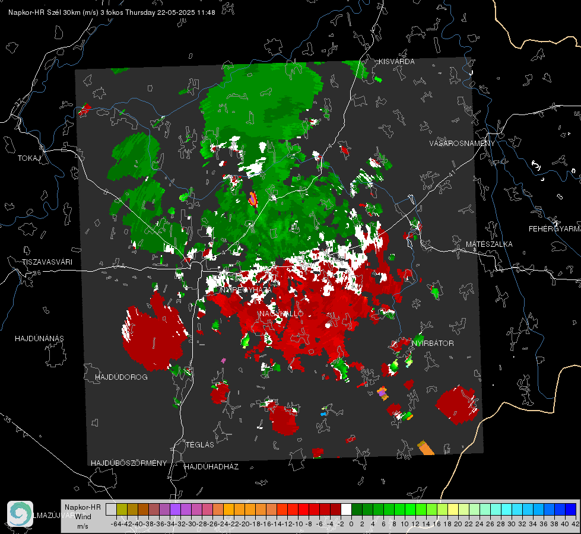Select the HAJDÚBÖSZÖRMÉNY town label
This screenshot has width=581, height=534.
(x=129, y=463)
